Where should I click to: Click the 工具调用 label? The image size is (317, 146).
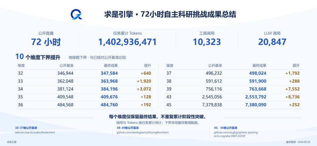click(207, 33)
